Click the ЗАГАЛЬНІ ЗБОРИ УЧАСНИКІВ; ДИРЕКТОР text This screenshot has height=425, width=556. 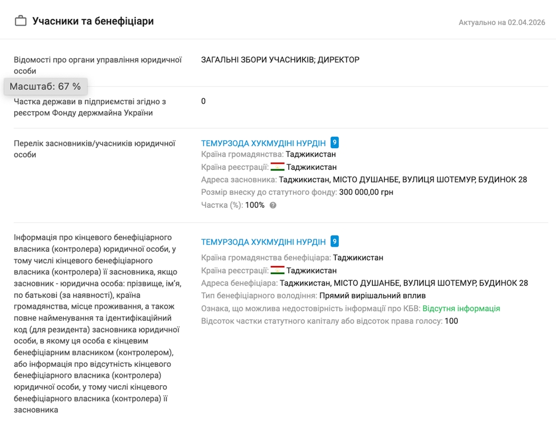click(x=280, y=60)
